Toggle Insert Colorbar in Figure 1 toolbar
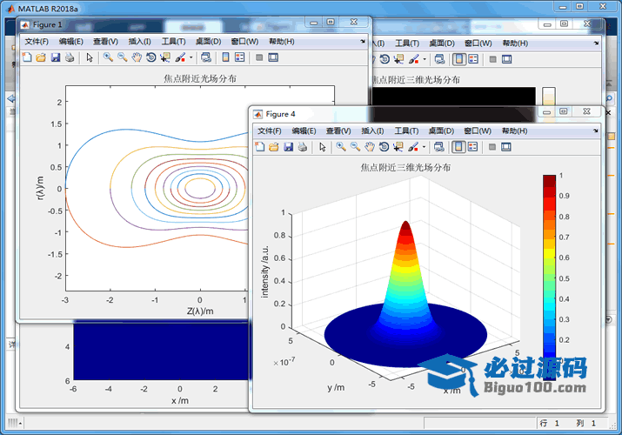Viewport: 622px width, 435px height. point(225,57)
